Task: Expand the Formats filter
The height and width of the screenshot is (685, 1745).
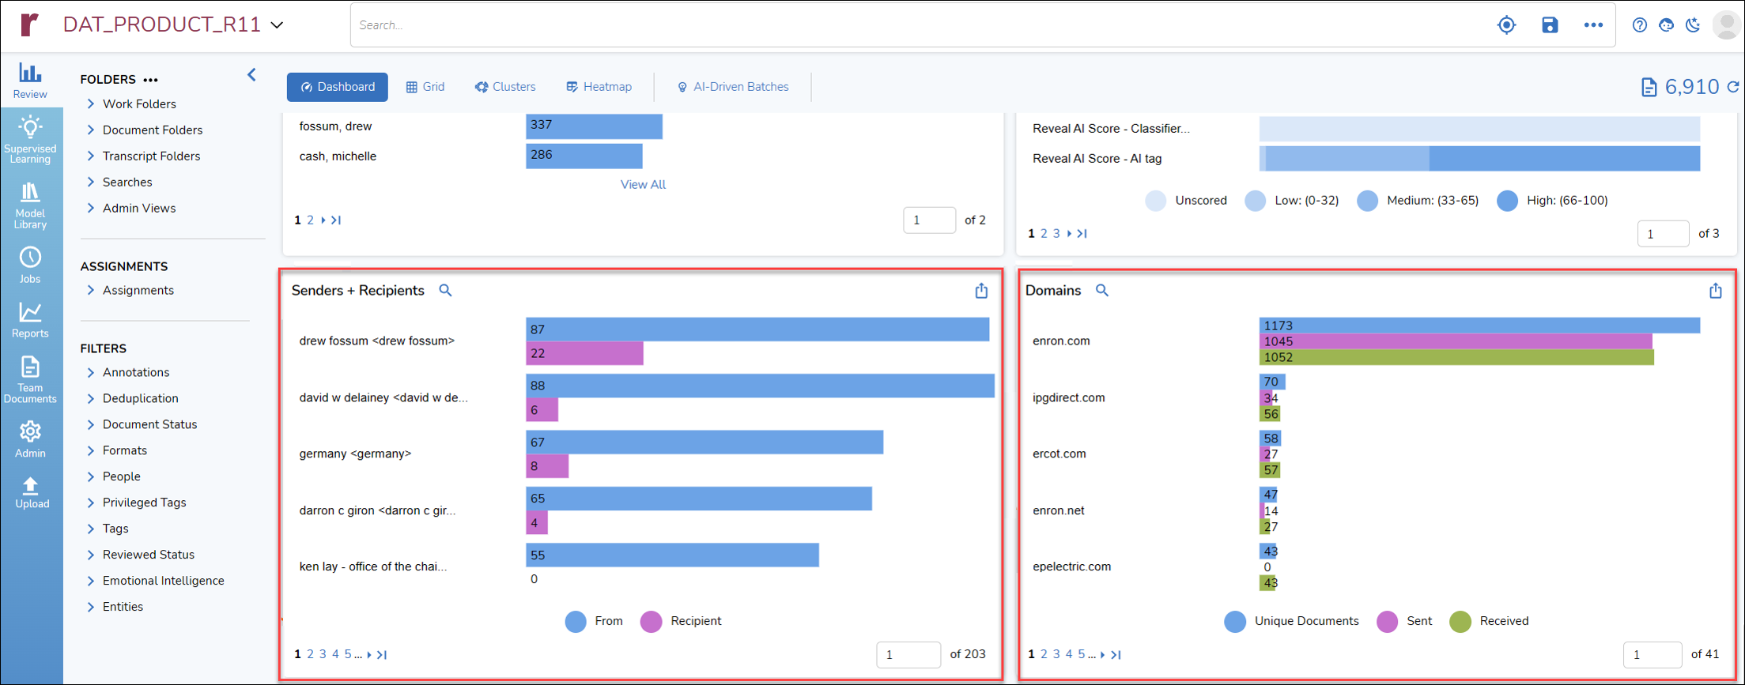Action: (x=90, y=450)
